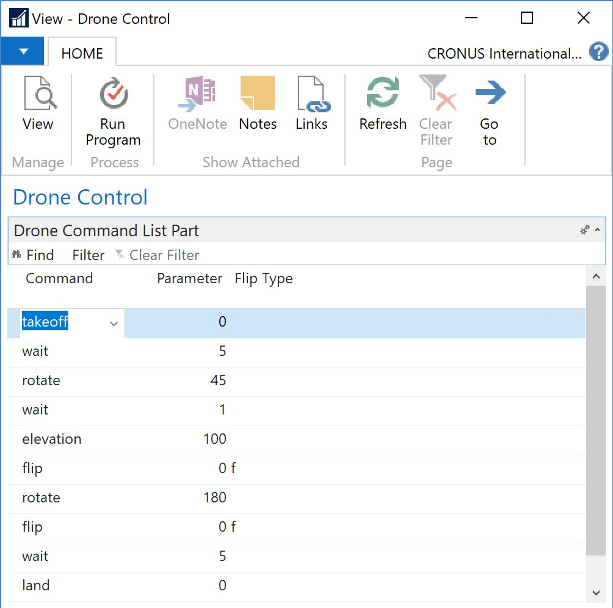Select the land command row
This screenshot has width=613, height=608.
click(296, 587)
